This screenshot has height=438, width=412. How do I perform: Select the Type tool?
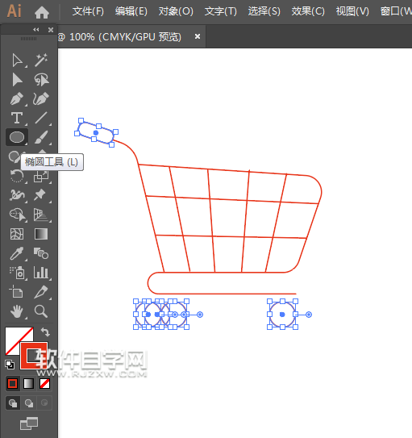(17, 118)
